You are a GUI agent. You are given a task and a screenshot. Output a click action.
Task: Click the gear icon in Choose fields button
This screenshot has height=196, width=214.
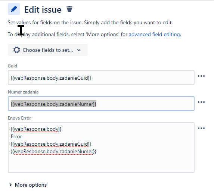[x=17, y=50]
